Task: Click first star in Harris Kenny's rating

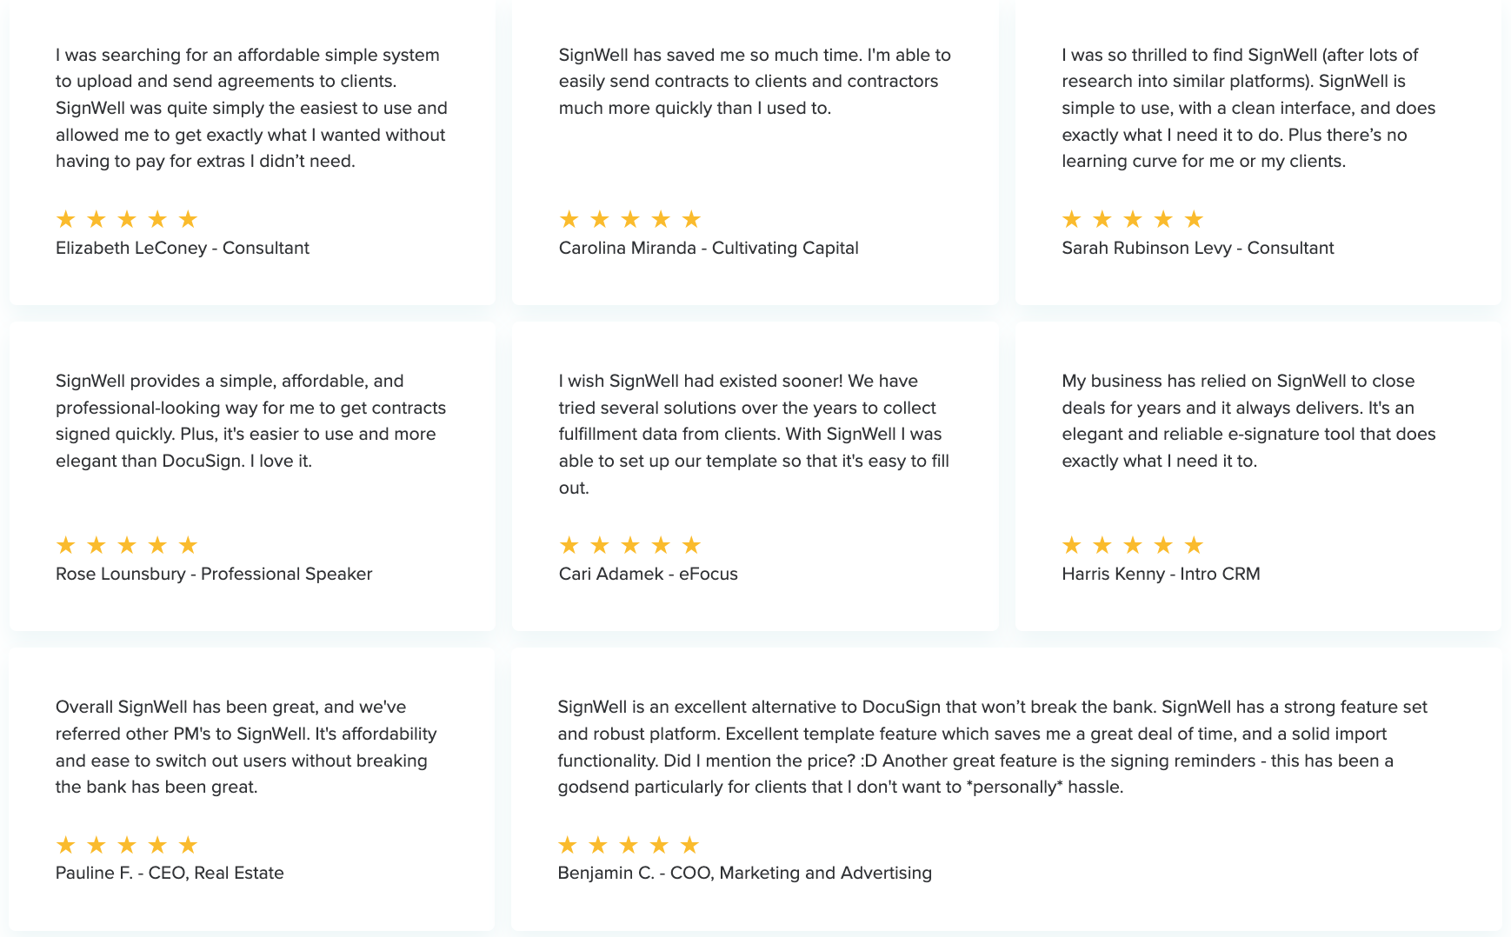Action: click(1072, 545)
